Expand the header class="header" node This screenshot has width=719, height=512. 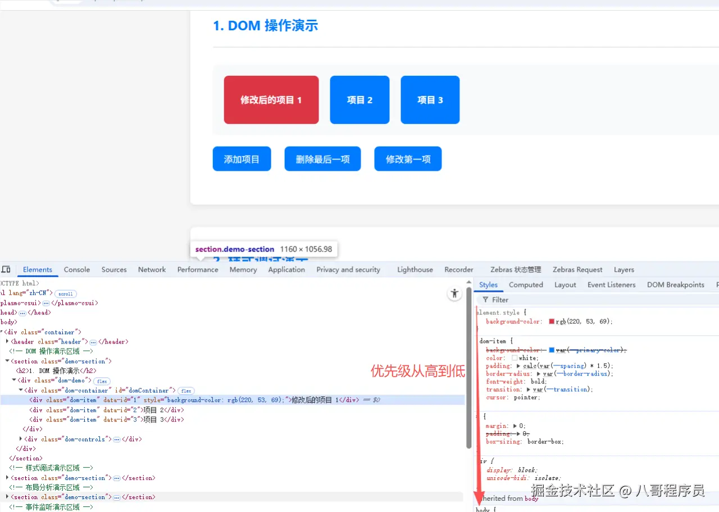coord(7,341)
